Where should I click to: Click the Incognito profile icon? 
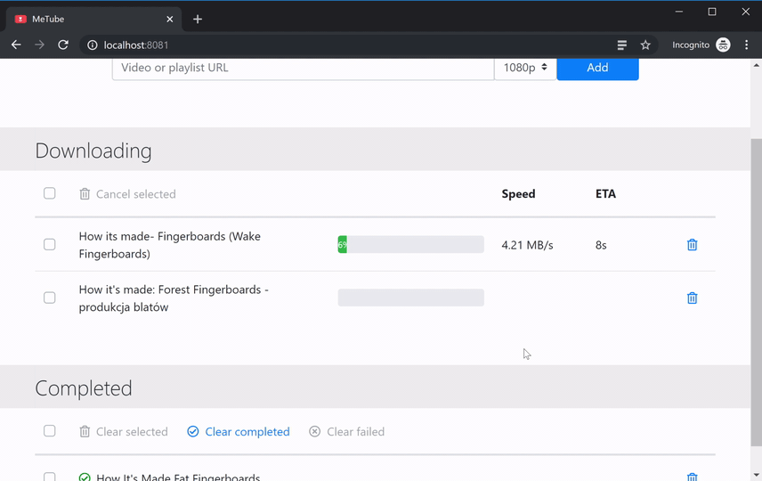[x=723, y=45]
